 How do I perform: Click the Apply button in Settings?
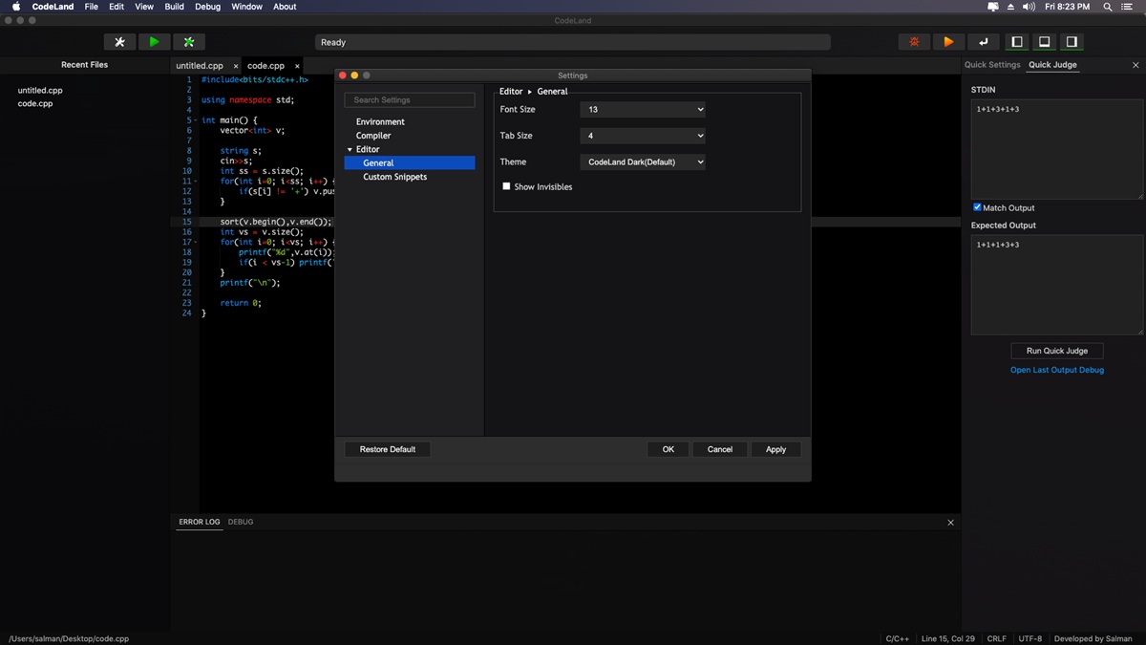click(775, 449)
